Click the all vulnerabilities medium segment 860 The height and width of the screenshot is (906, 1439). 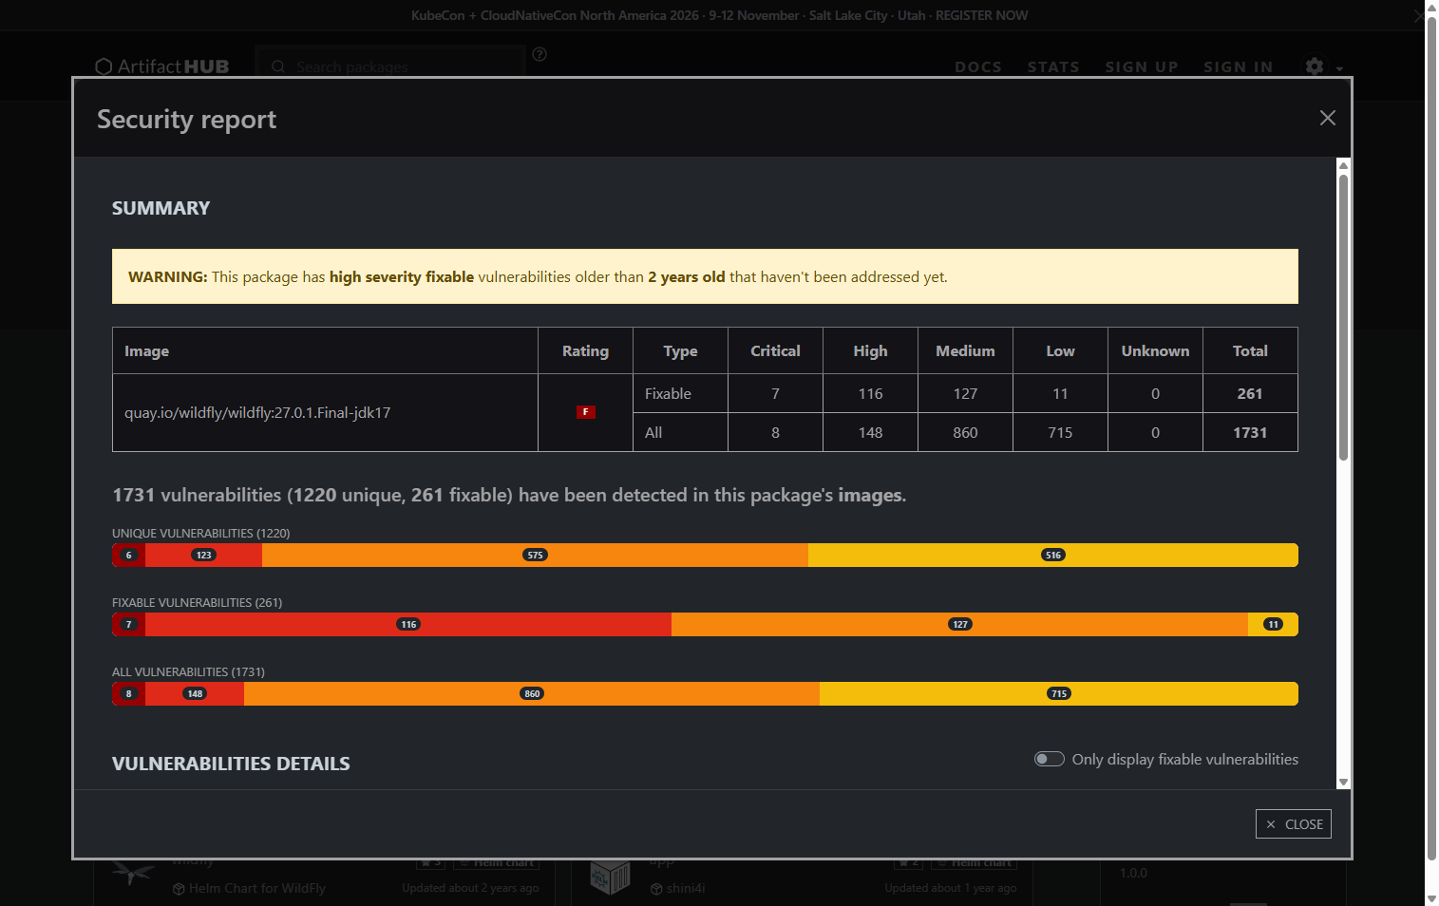532,693
